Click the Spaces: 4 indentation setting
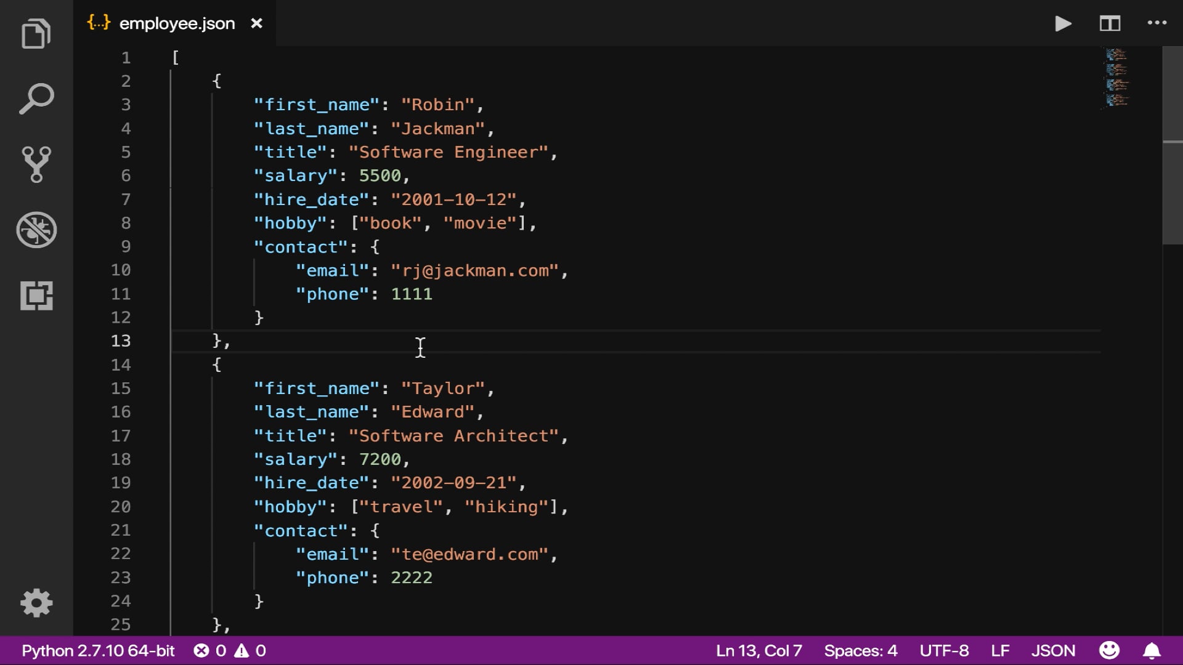 pyautogui.click(x=860, y=651)
